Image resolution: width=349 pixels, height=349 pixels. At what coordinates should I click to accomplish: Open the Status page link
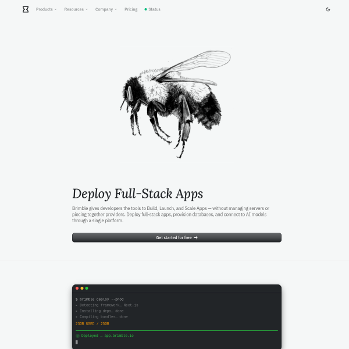[x=152, y=9]
